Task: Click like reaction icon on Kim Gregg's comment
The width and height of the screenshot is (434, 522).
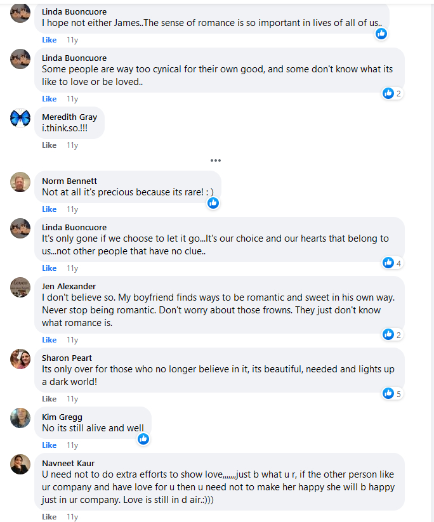Action: coord(143,438)
